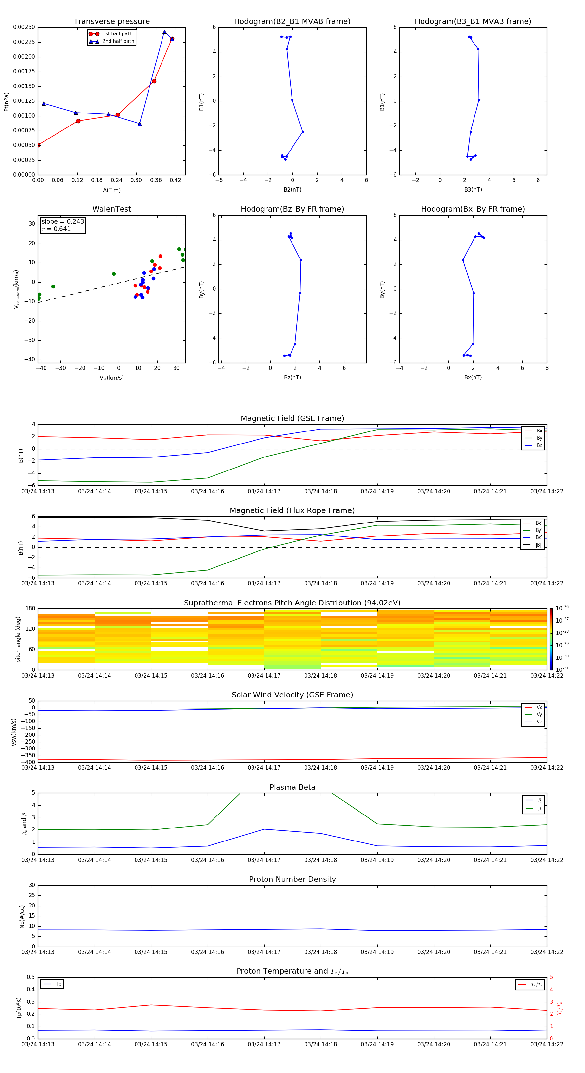This screenshot has height=1073, width=585.
Task: Click the 'B3(nT)' axis label
Action: pos(473,190)
